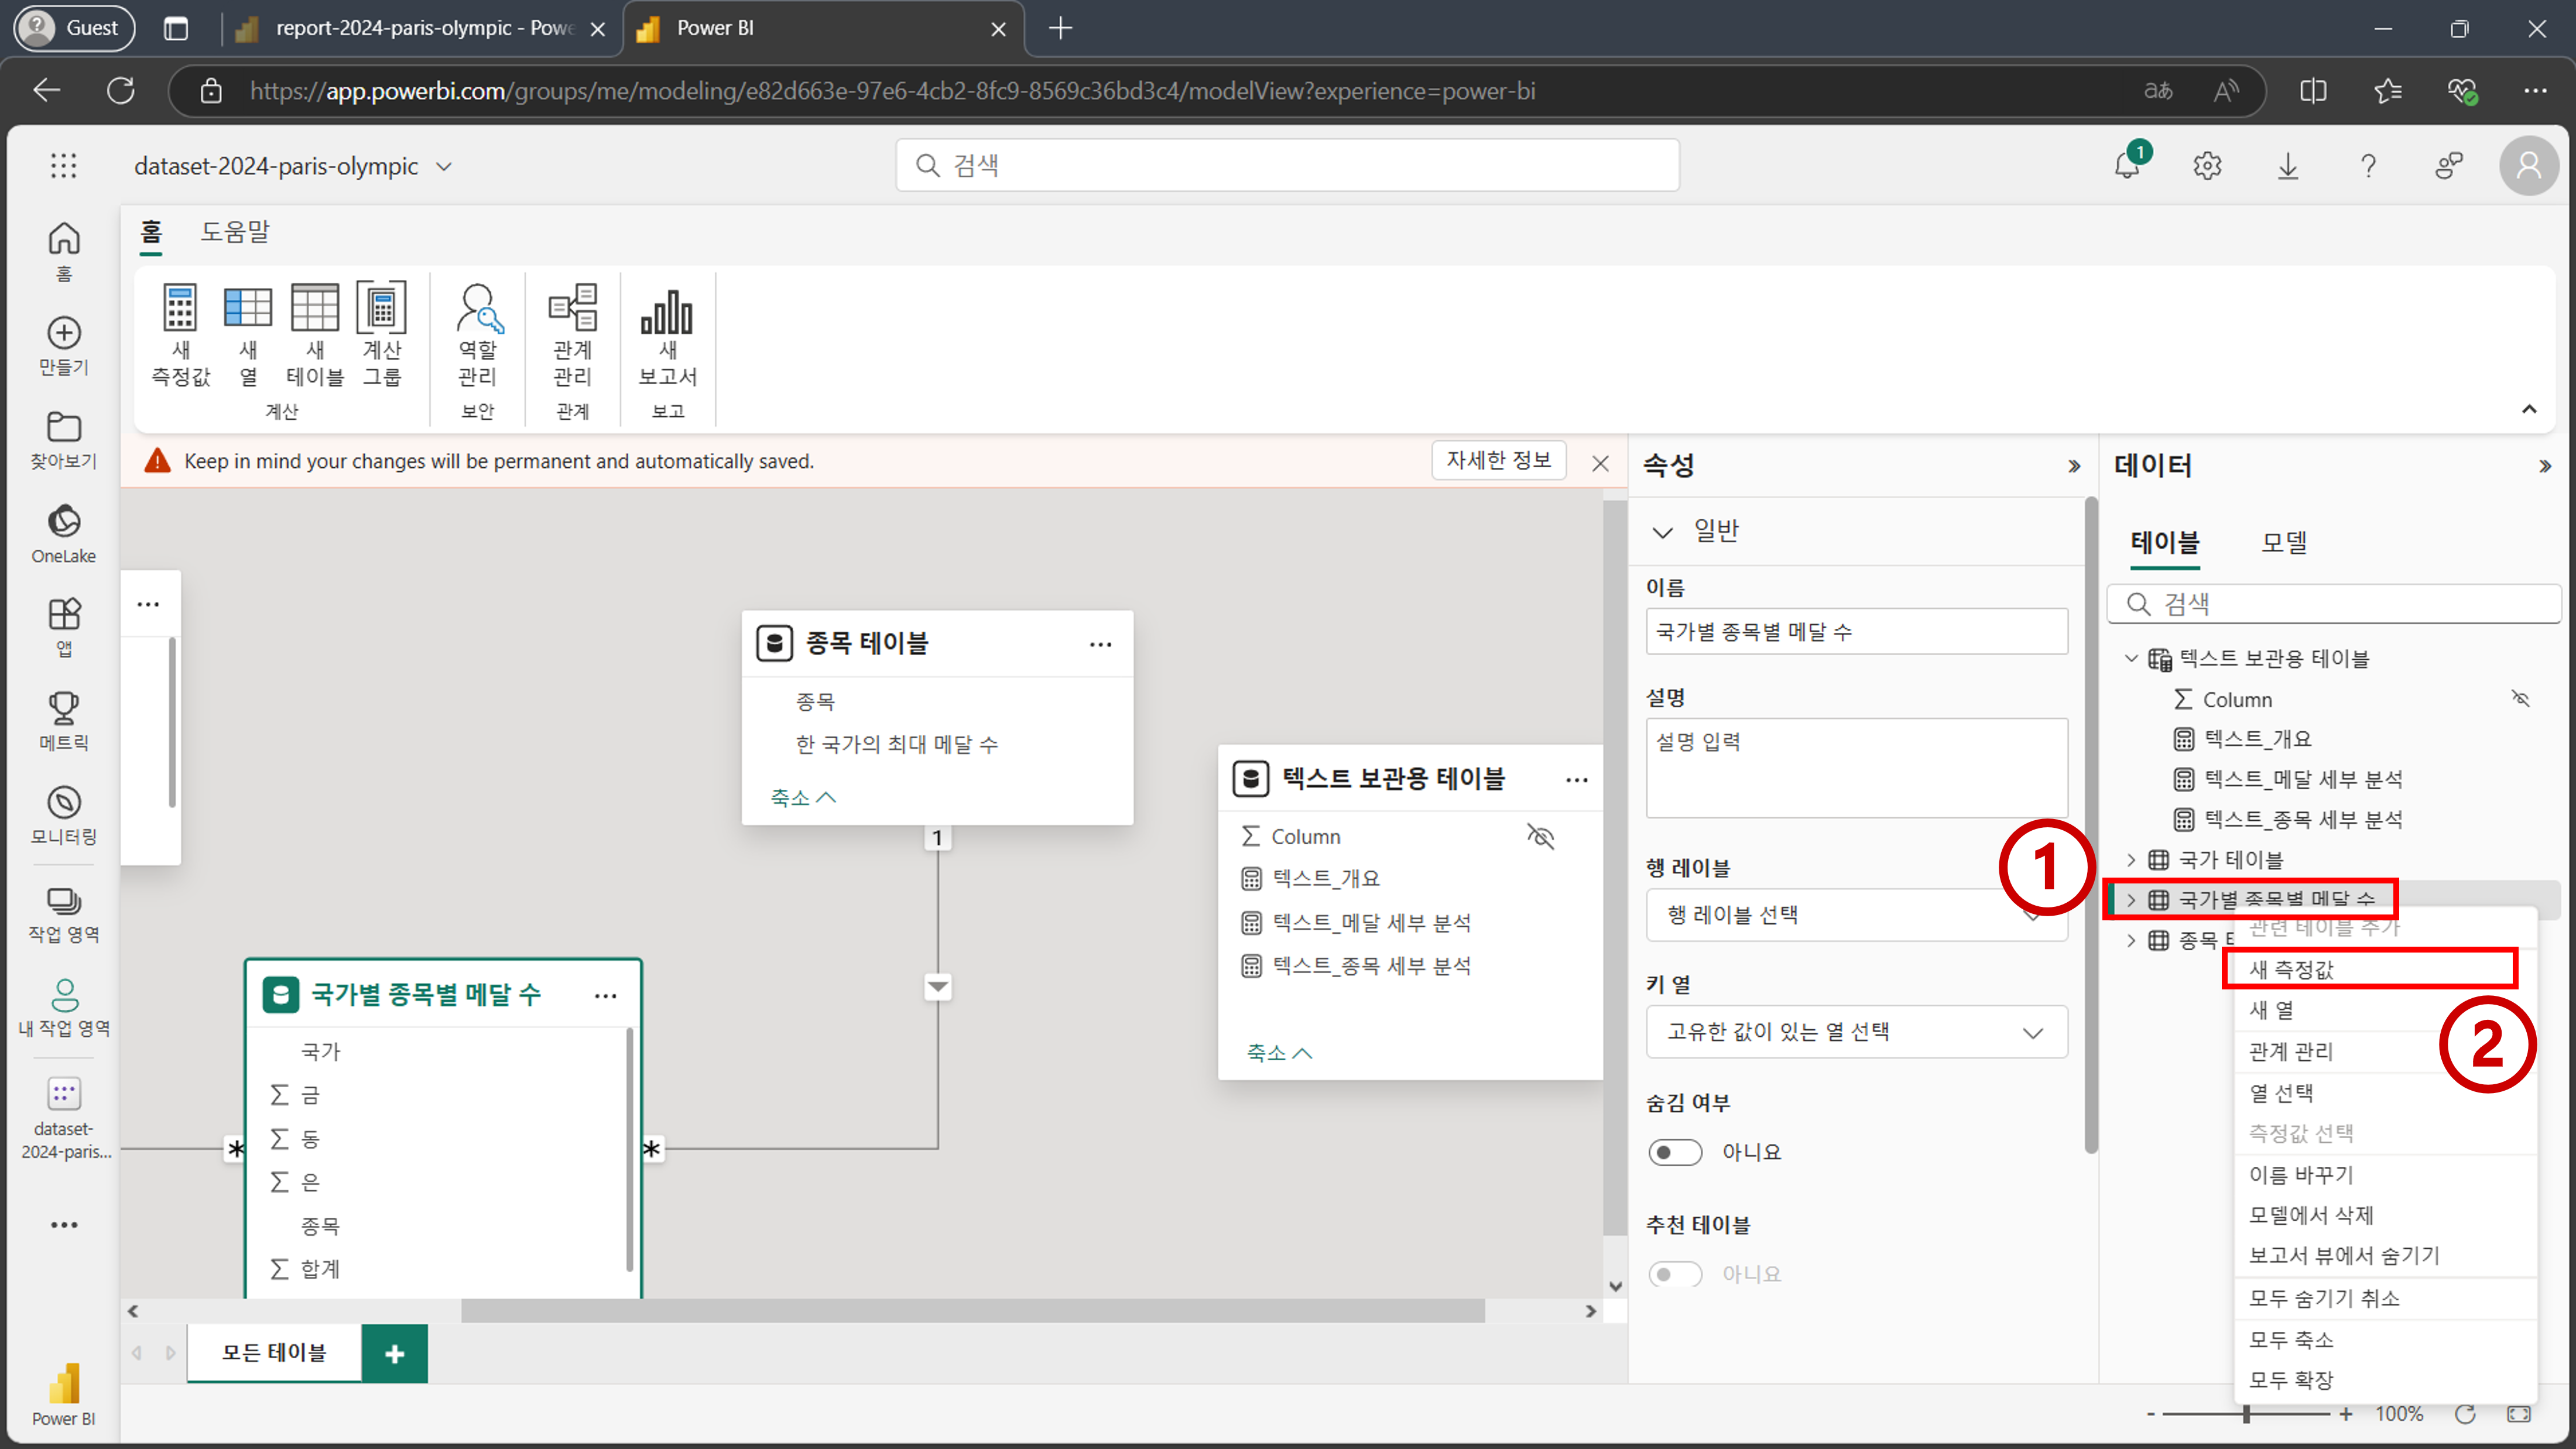This screenshot has height=1449, width=2576.
Task: Click the 설명 입력 text area
Action: (1856, 768)
